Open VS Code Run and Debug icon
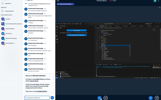Viewport: 161px width, 100px height. click(x=57, y=36)
